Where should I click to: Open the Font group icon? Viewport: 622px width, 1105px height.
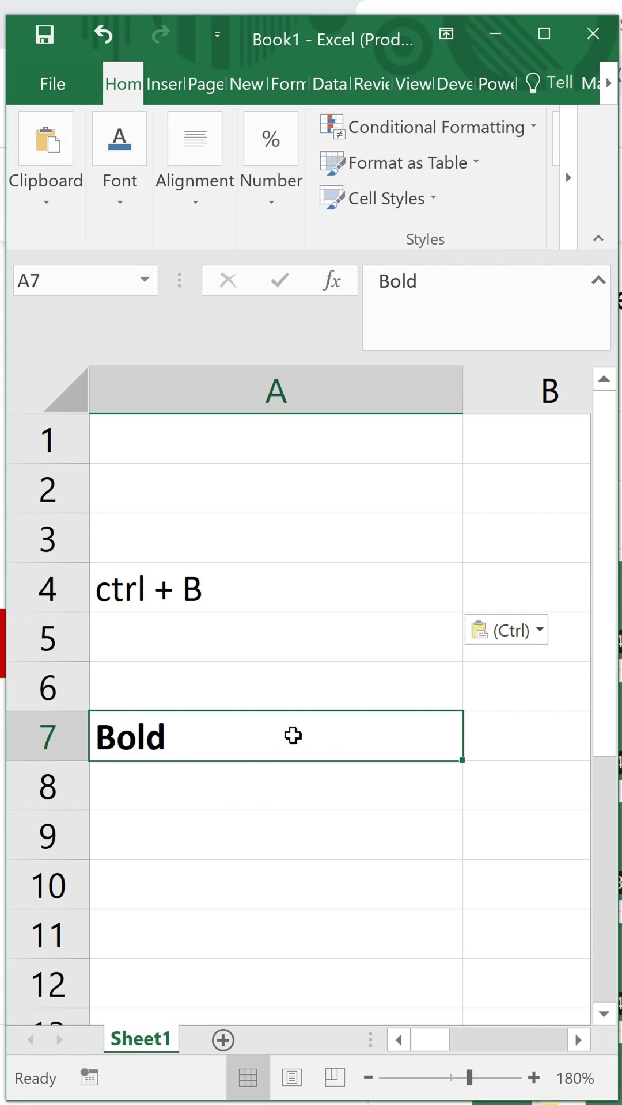coord(119,139)
